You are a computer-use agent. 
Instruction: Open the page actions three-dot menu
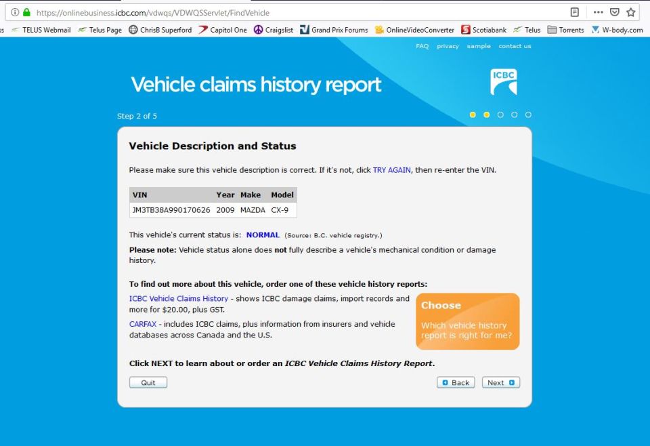pyautogui.click(x=598, y=12)
